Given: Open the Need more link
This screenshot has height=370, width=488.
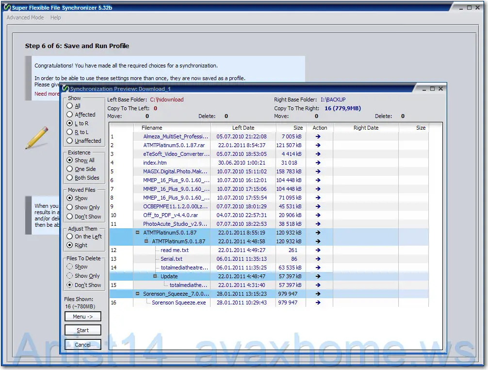Looking at the screenshot, I should [x=47, y=94].
